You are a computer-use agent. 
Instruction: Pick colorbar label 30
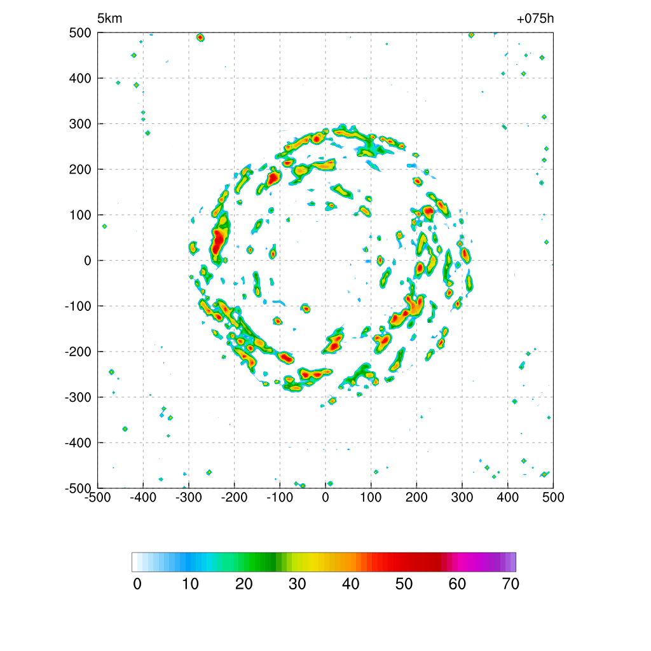(x=298, y=584)
